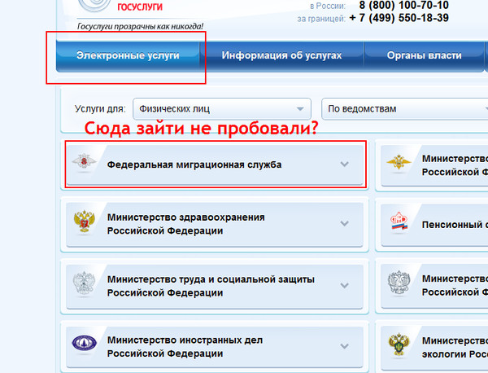The height and width of the screenshot is (373, 488).
Task: Click the Министерство иностранных дел oval logo
Action: (x=85, y=343)
